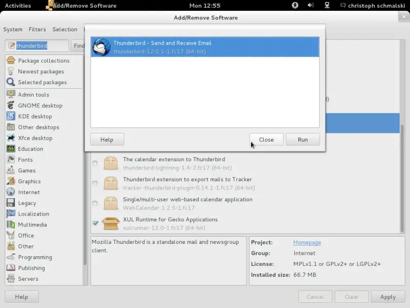Image resolution: width=410 pixels, height=308 pixels.
Task: Check the thunderbird-lightning calendar extension checkbox
Action: point(95,163)
